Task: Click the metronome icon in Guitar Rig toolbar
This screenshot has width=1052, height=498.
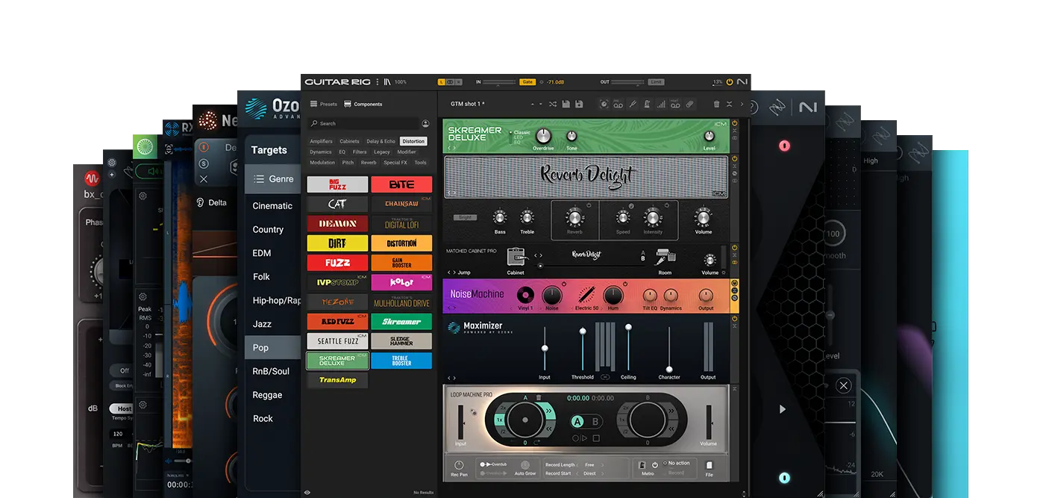Action: (647, 104)
